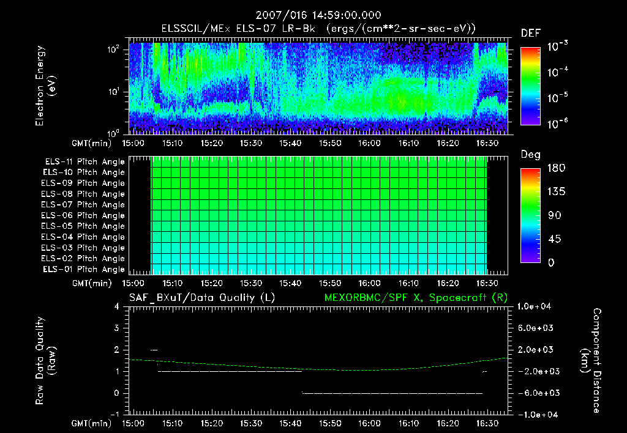Click the 6.0e+03 right axis value

click(536, 328)
